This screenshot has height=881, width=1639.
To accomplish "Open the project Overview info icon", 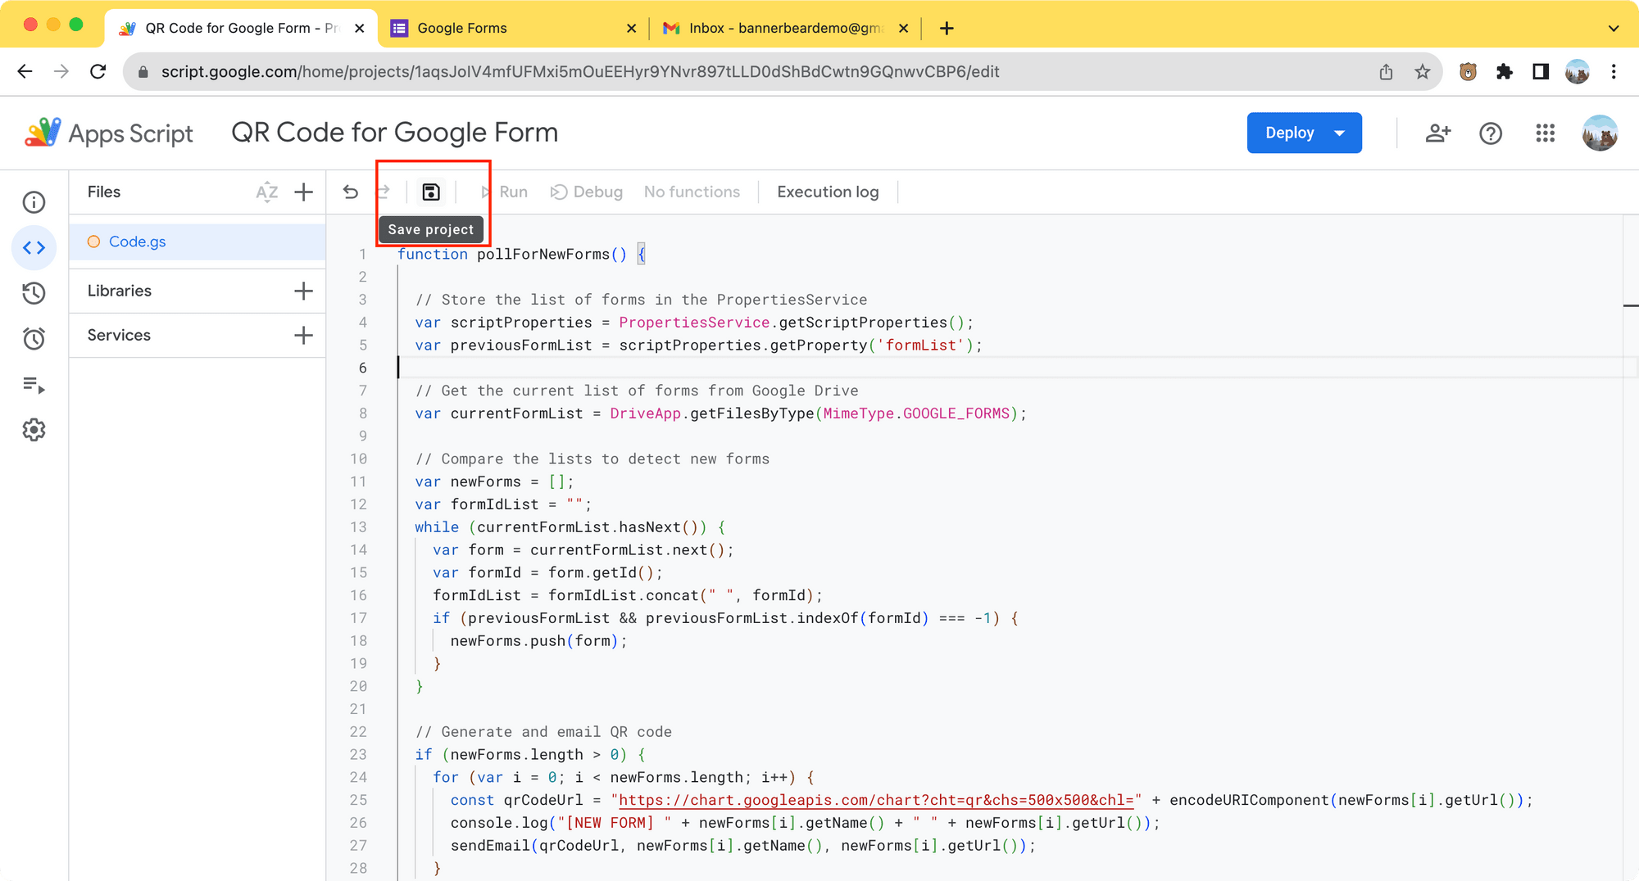I will click(x=34, y=201).
